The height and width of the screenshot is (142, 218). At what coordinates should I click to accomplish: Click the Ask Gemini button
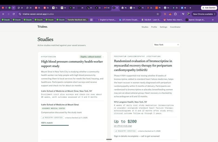tap(209, 8)
